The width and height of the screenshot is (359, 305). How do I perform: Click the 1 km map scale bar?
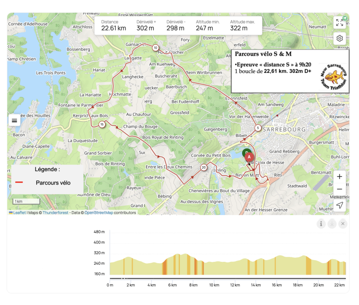26,201
